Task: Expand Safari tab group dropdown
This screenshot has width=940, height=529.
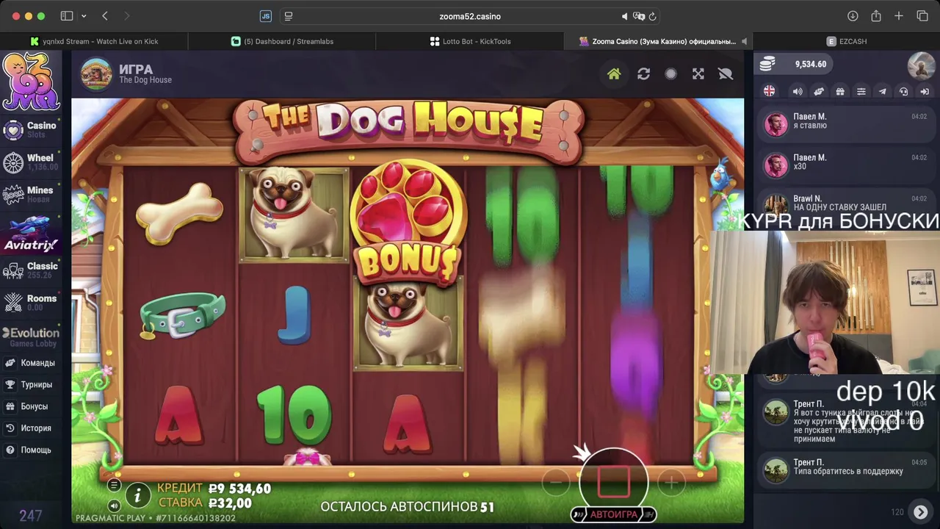Action: (x=84, y=16)
